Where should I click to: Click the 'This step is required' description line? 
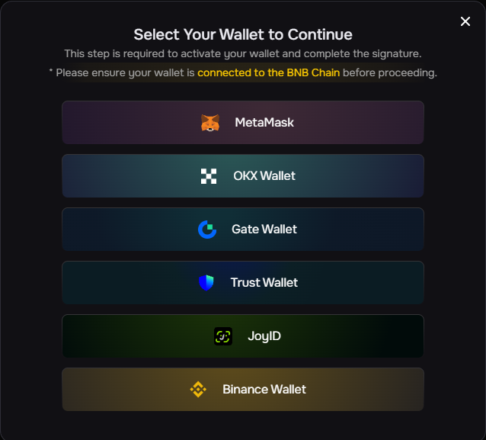tap(243, 54)
